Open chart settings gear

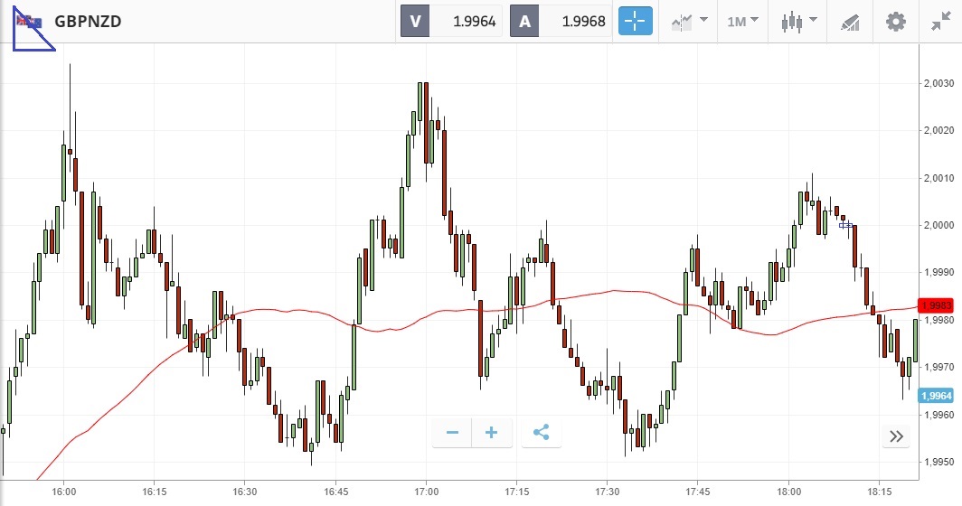tap(895, 21)
